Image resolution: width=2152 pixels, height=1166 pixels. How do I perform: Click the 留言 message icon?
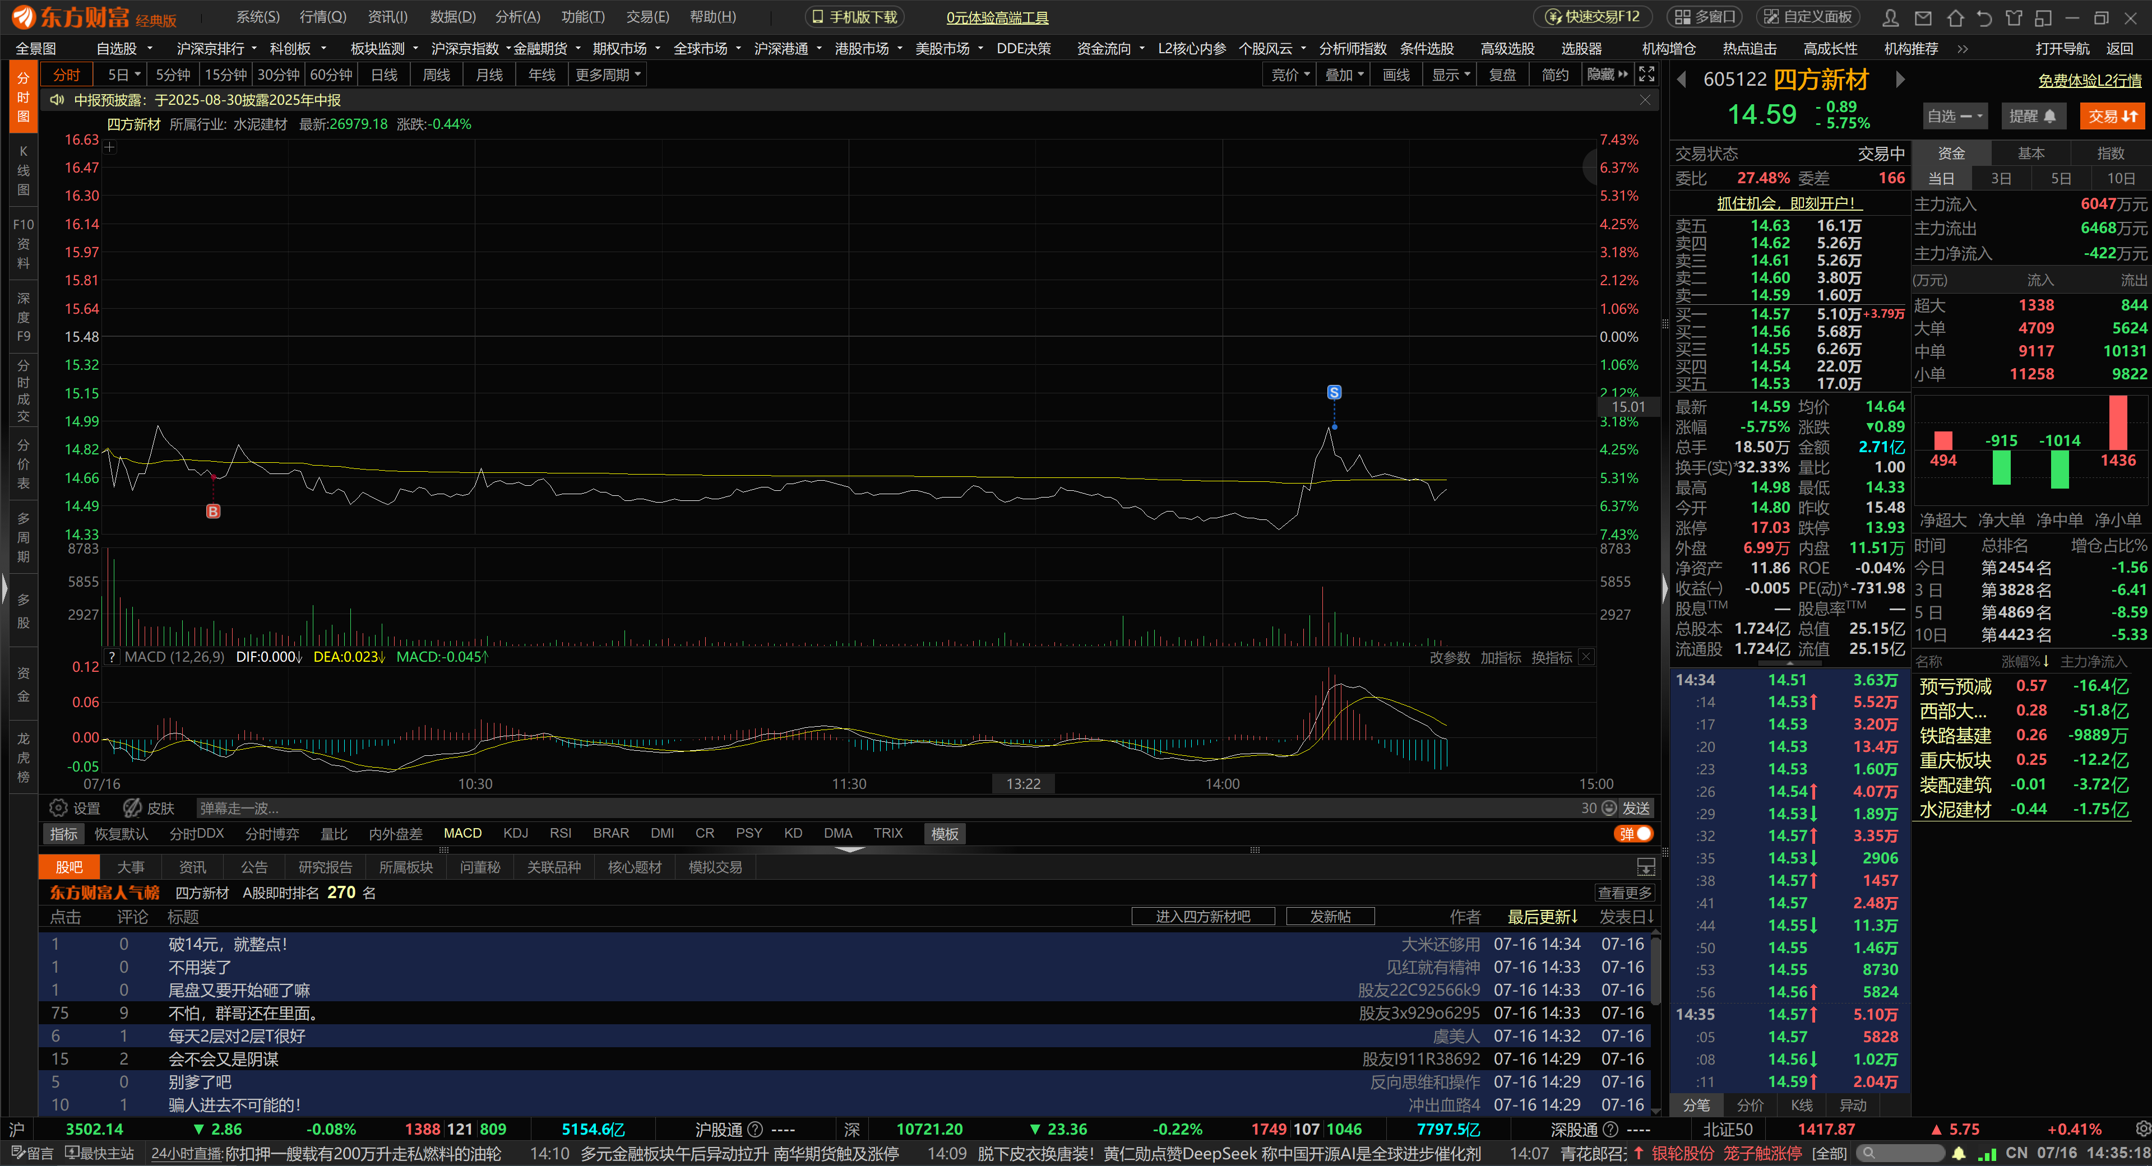(32, 1154)
